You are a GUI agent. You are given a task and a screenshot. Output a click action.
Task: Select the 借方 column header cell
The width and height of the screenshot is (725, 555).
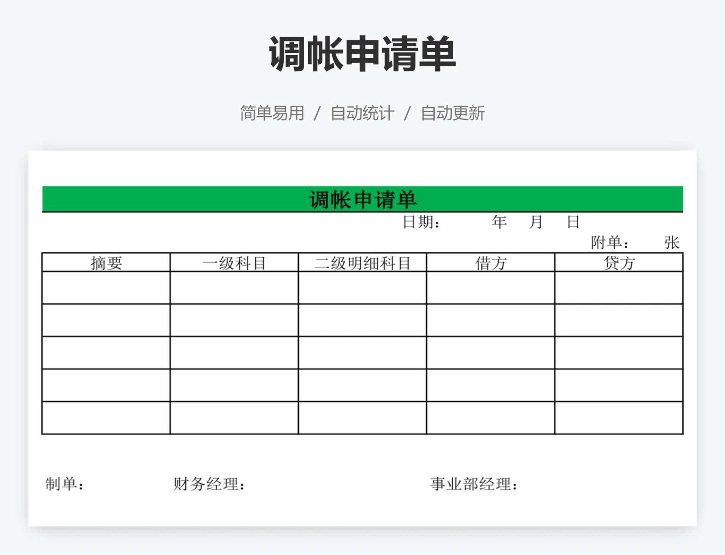coord(491,263)
